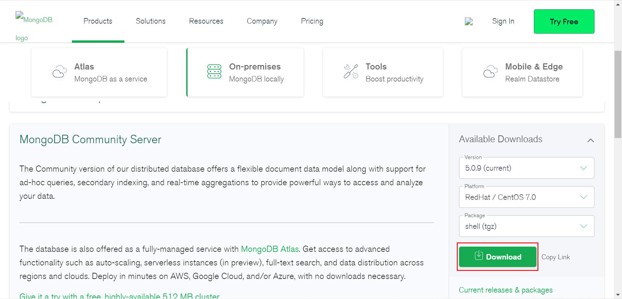Open the Platform dropdown showing RedHat / CentOS 7.0
622x299 pixels.
526,197
